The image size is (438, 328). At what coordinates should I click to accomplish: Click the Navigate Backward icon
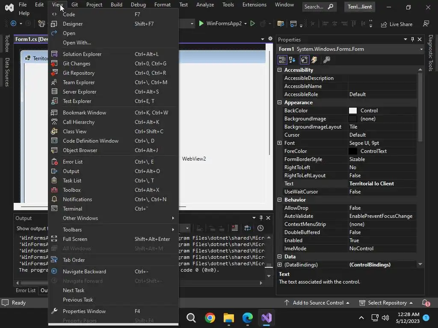[54, 271]
